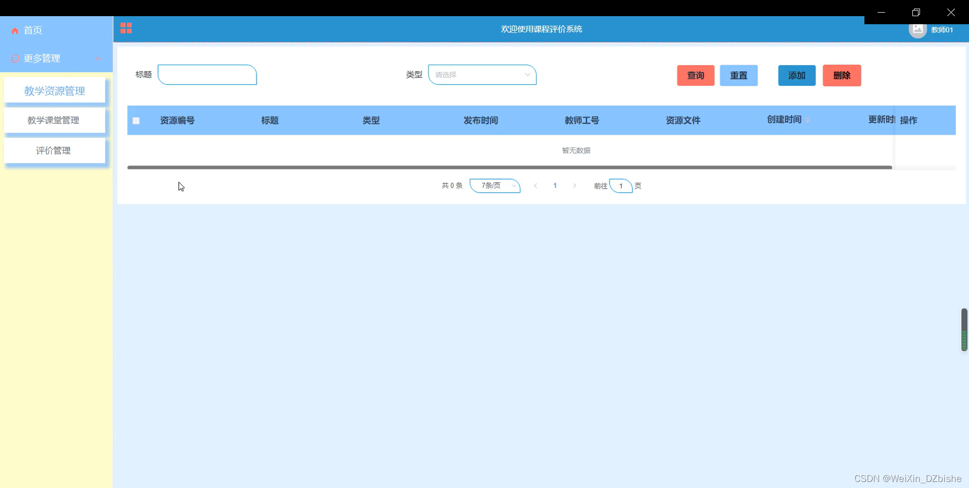
Task: Collapse the 更多管理 menu chevron
Action: 98,59
